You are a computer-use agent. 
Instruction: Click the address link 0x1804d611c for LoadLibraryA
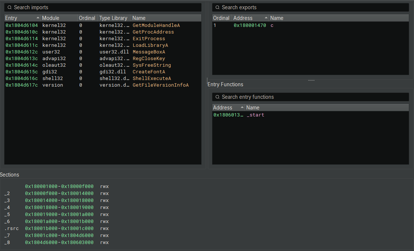pyautogui.click(x=19, y=45)
